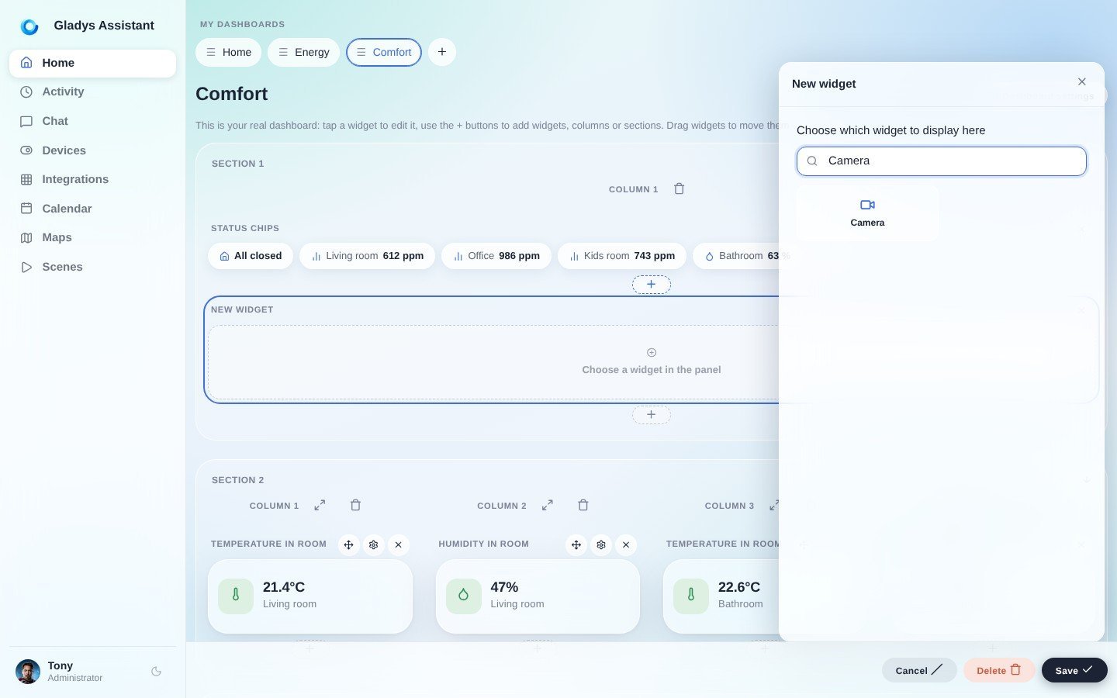This screenshot has width=1117, height=698.
Task: Delete Column 1 in Section 2
Action: (355, 505)
